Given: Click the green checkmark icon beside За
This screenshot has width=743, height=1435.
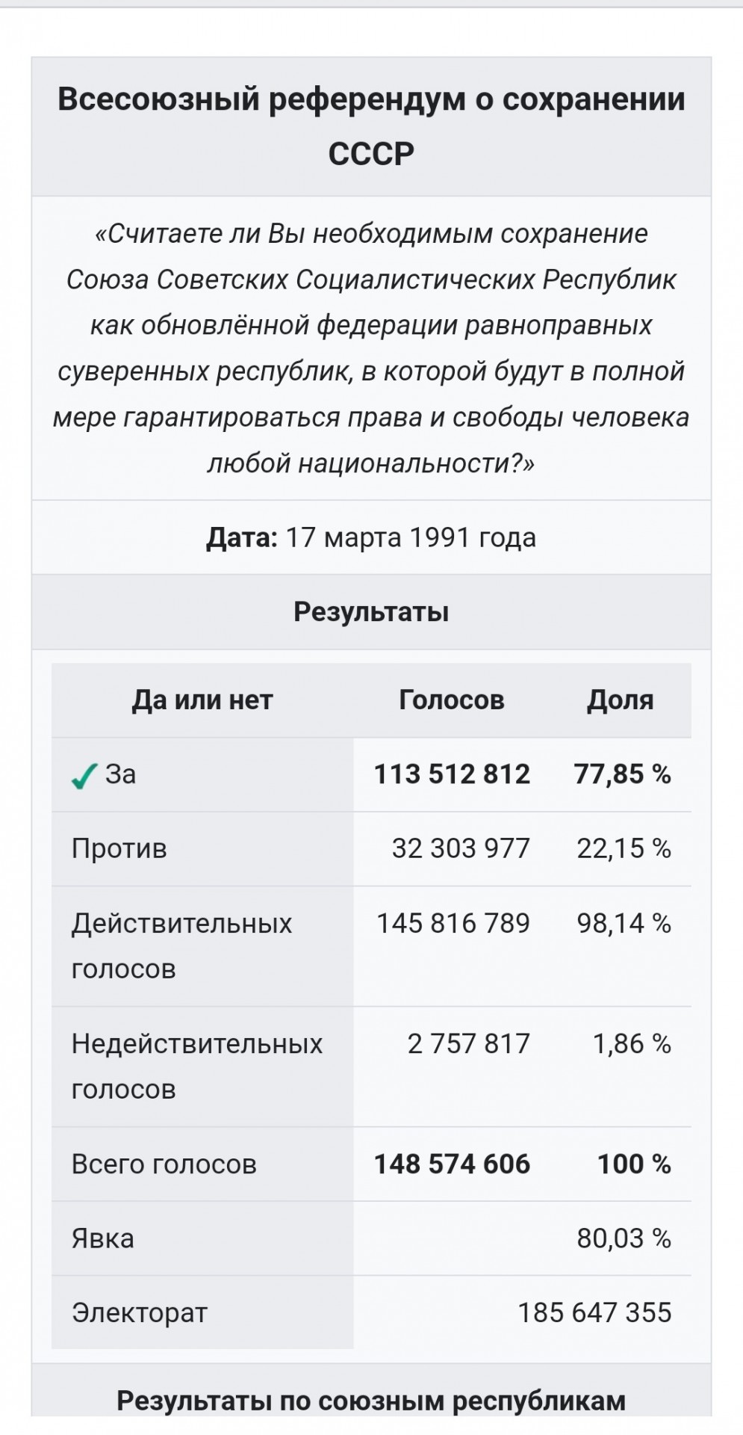Looking at the screenshot, I should pos(84,776).
